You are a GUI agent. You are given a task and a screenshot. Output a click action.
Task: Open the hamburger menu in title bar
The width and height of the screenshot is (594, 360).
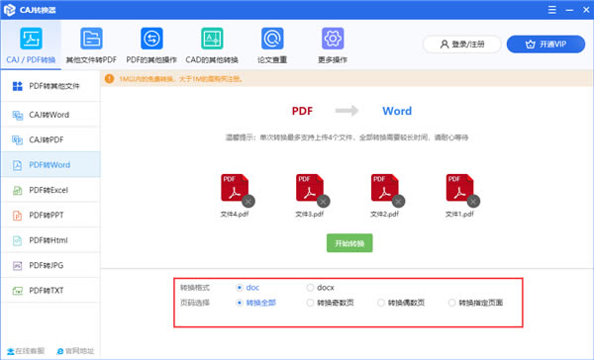point(552,10)
